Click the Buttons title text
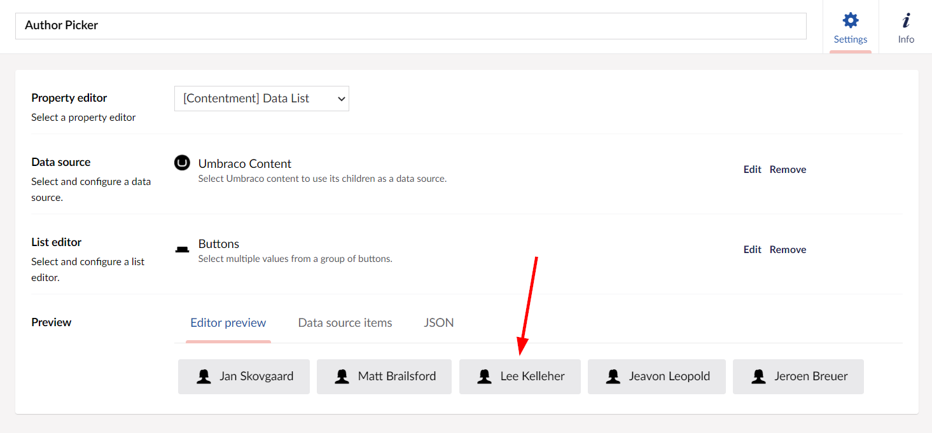This screenshot has height=433, width=932. pyautogui.click(x=219, y=244)
